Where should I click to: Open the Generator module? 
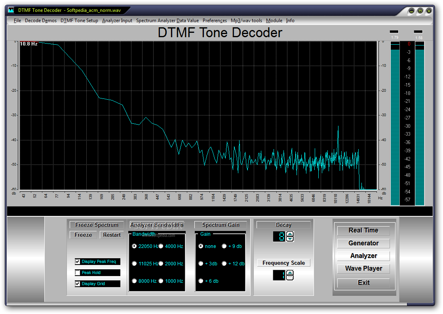pyautogui.click(x=363, y=243)
